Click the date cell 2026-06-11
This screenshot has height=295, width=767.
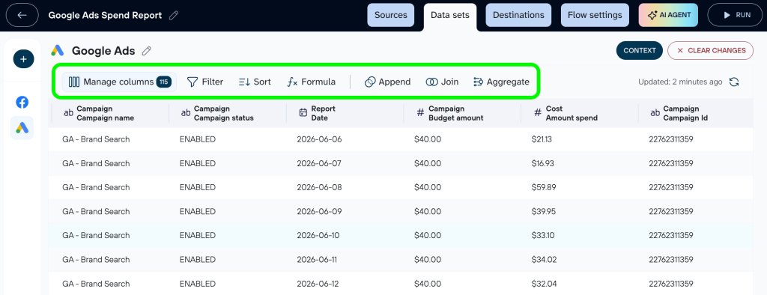click(x=317, y=259)
